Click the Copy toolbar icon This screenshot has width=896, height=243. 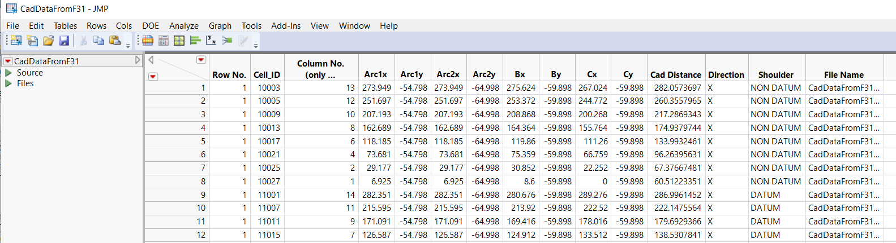(98, 41)
